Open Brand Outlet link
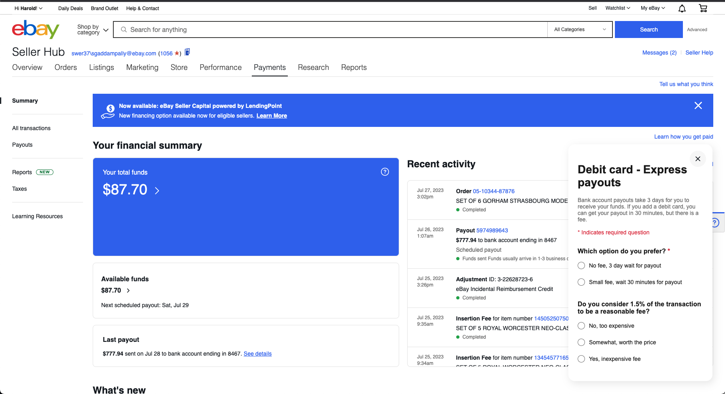The height and width of the screenshot is (394, 725). coord(104,8)
